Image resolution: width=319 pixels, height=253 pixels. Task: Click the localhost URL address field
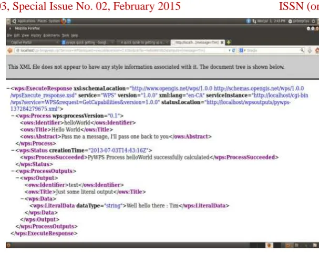(x=122, y=50)
